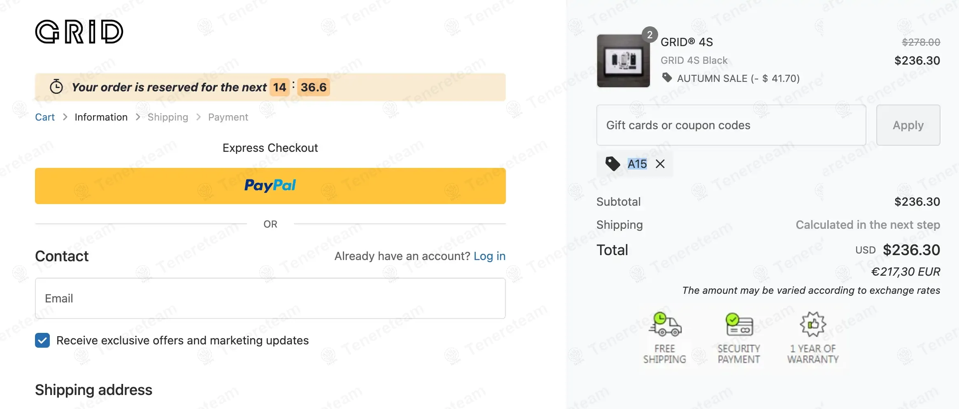Select the Information breadcrumb step
959x409 pixels.
tap(101, 117)
